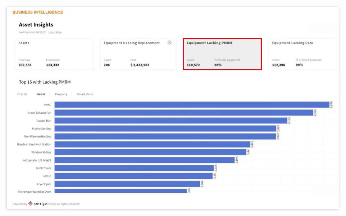Click the Toaster Bun axis label

tap(44, 121)
